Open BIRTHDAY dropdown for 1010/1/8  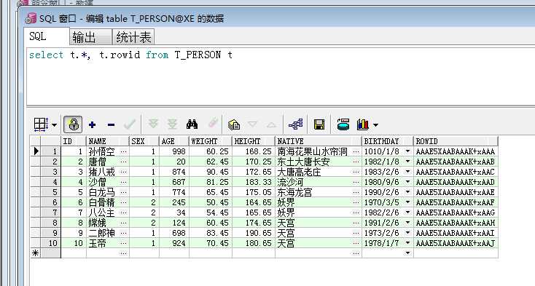pos(407,151)
